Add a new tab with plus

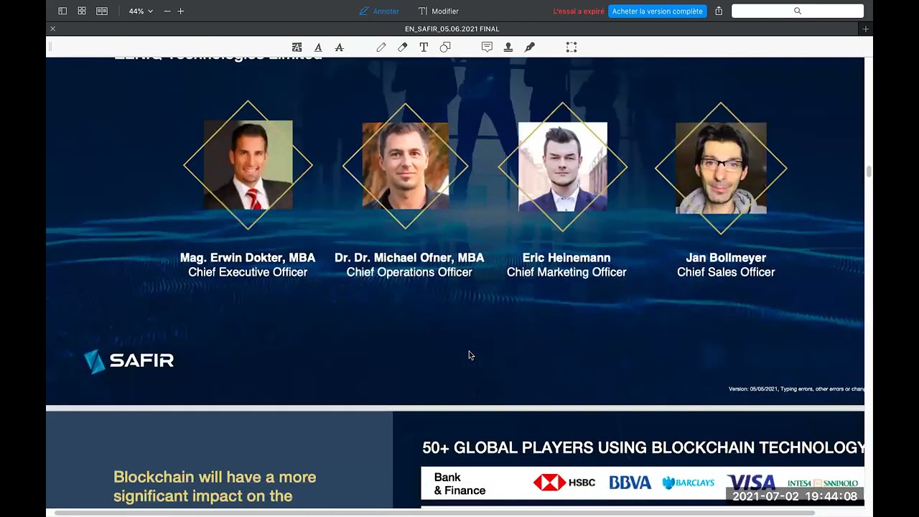[x=866, y=29]
